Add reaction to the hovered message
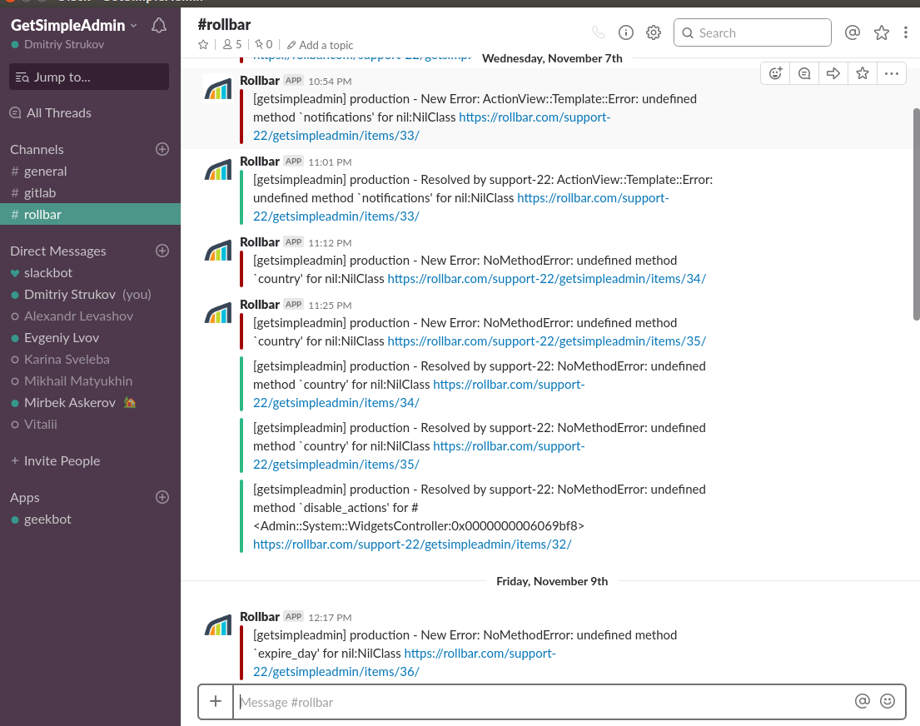 pyautogui.click(x=775, y=73)
